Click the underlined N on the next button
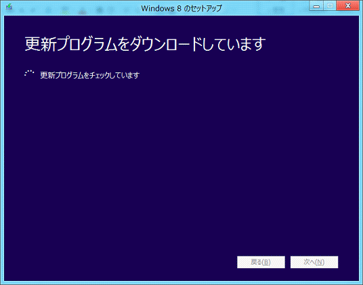Image resolution: width=363 pixels, height=285 pixels. [x=320, y=262]
